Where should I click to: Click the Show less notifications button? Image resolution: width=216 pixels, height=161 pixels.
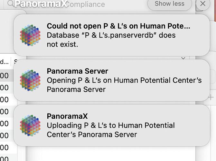[x=169, y=4]
